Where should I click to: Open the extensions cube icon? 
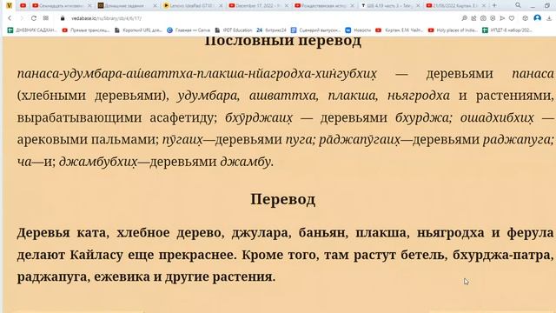[525, 18]
